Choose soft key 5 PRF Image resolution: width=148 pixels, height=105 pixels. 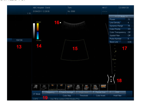pos(117,92)
